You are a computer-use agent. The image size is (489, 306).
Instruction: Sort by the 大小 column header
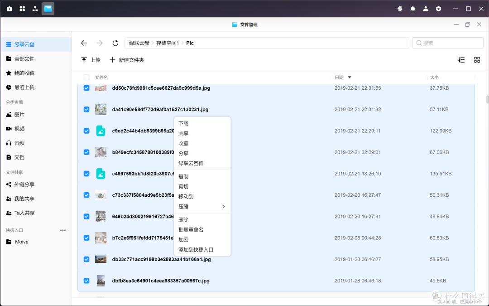(434, 78)
